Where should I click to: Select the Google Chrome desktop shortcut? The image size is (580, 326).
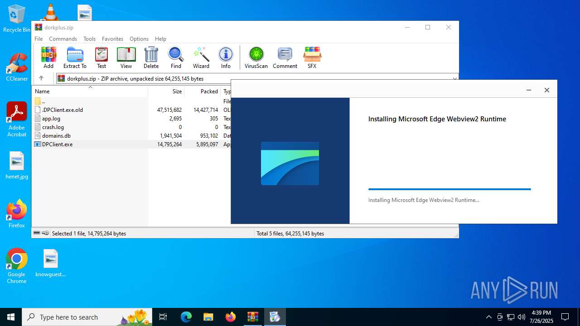click(17, 266)
